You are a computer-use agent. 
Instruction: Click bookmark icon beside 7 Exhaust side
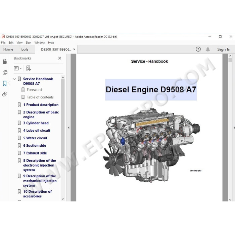(x=19, y=153)
